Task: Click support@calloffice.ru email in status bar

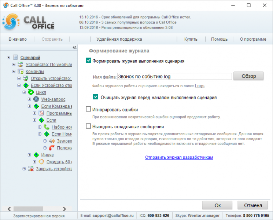Action: point(113,216)
